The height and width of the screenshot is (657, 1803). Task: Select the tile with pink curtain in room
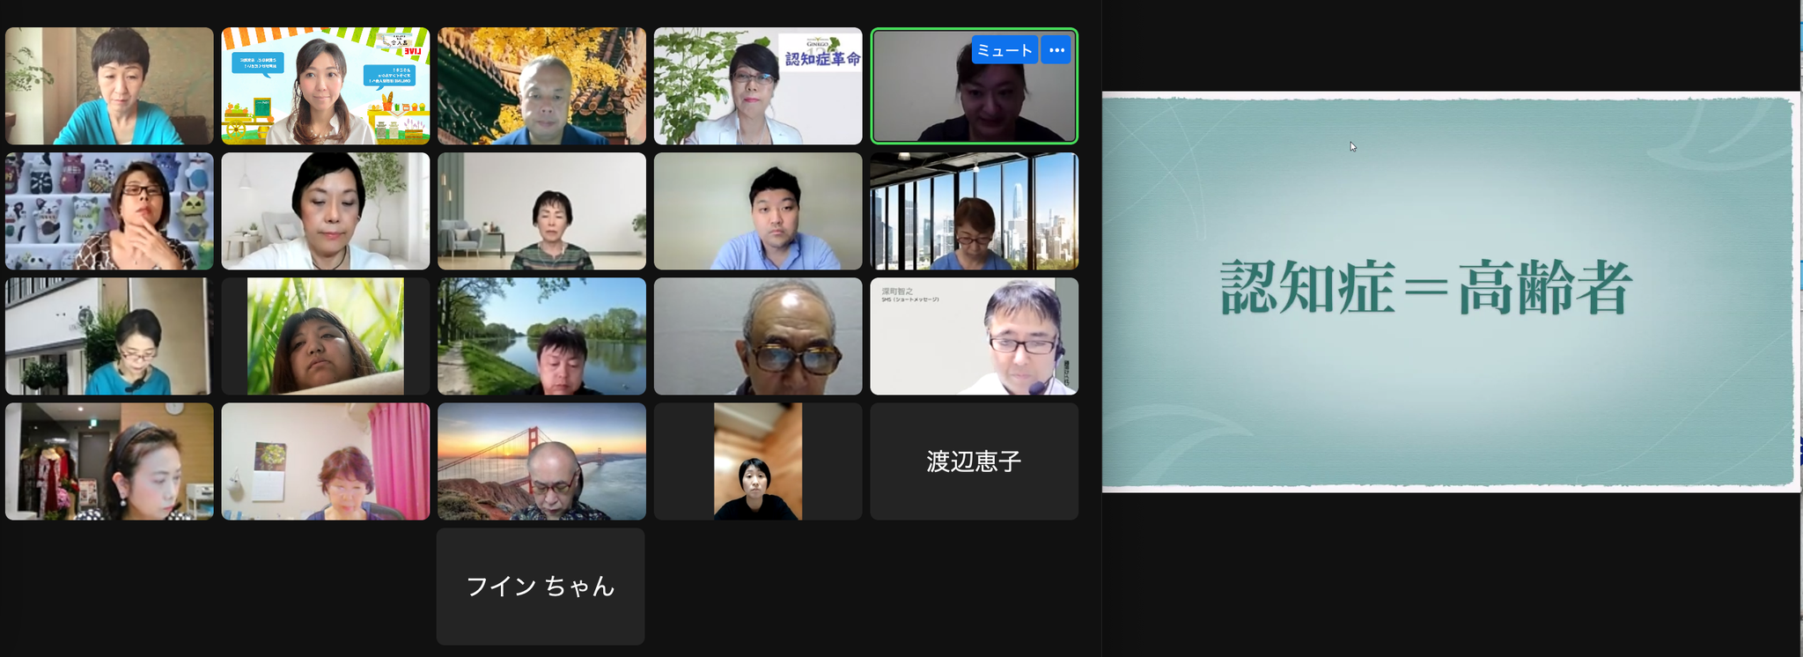pos(326,461)
